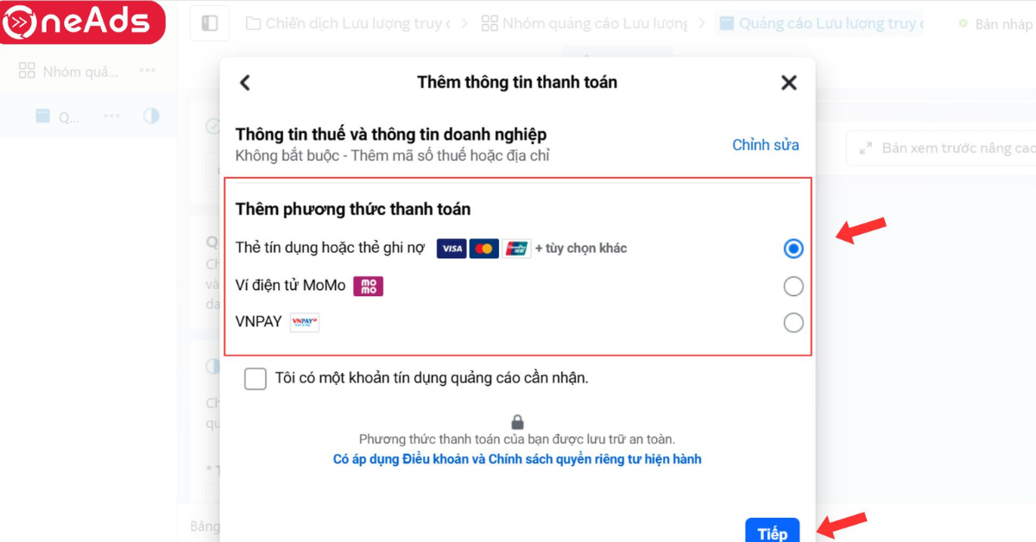
Task: Toggle the sidebar panel icon in breadcrumb bar
Action: tap(210, 23)
